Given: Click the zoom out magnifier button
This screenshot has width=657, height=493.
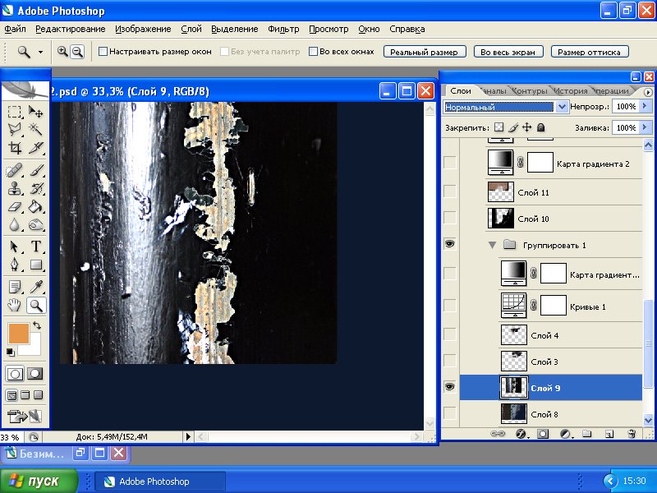Looking at the screenshot, I should point(77,51).
